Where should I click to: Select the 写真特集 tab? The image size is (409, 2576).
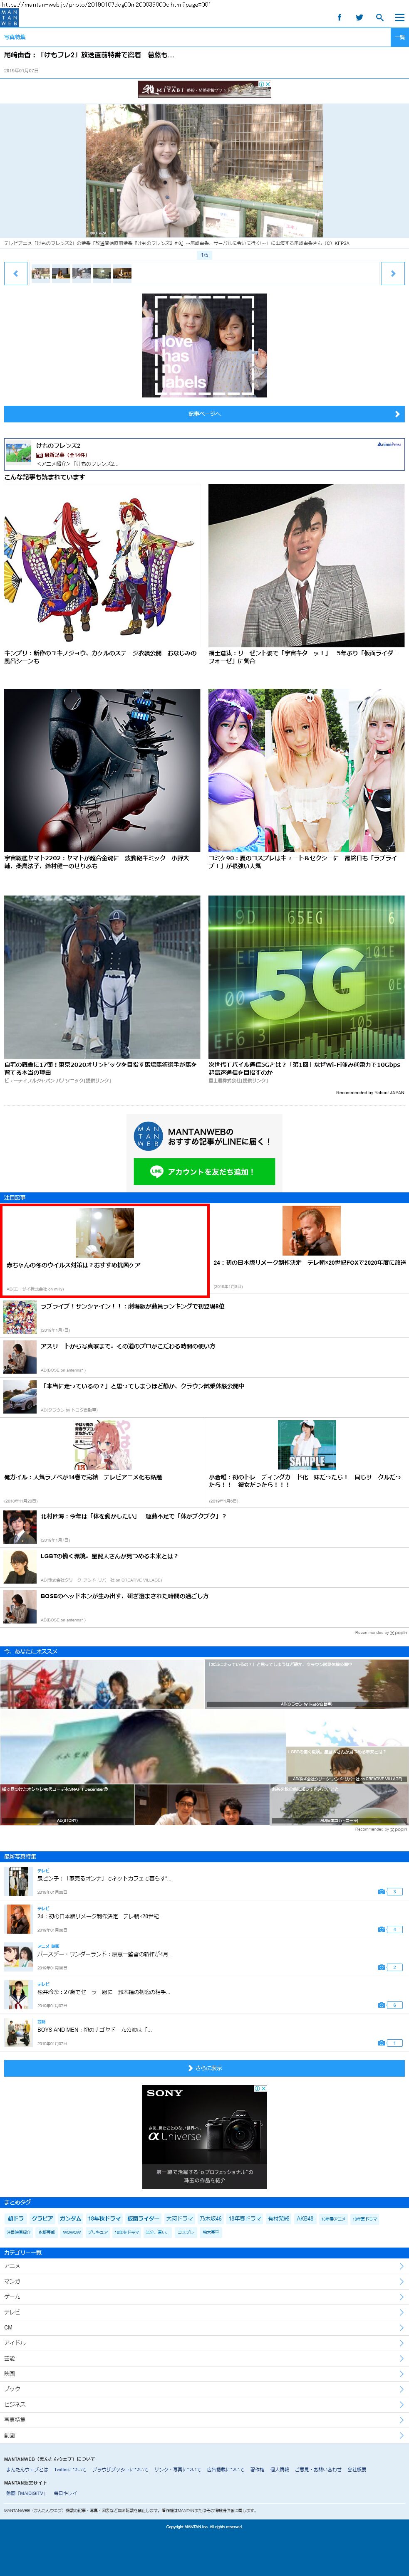[15, 37]
